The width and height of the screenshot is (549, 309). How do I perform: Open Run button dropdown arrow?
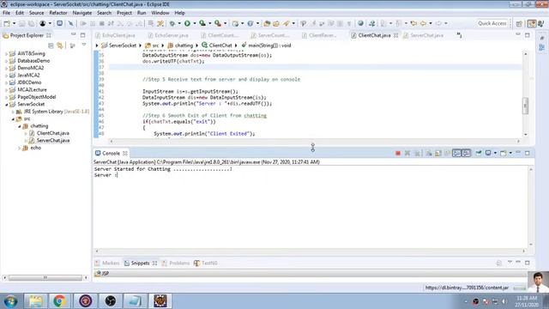195,23
